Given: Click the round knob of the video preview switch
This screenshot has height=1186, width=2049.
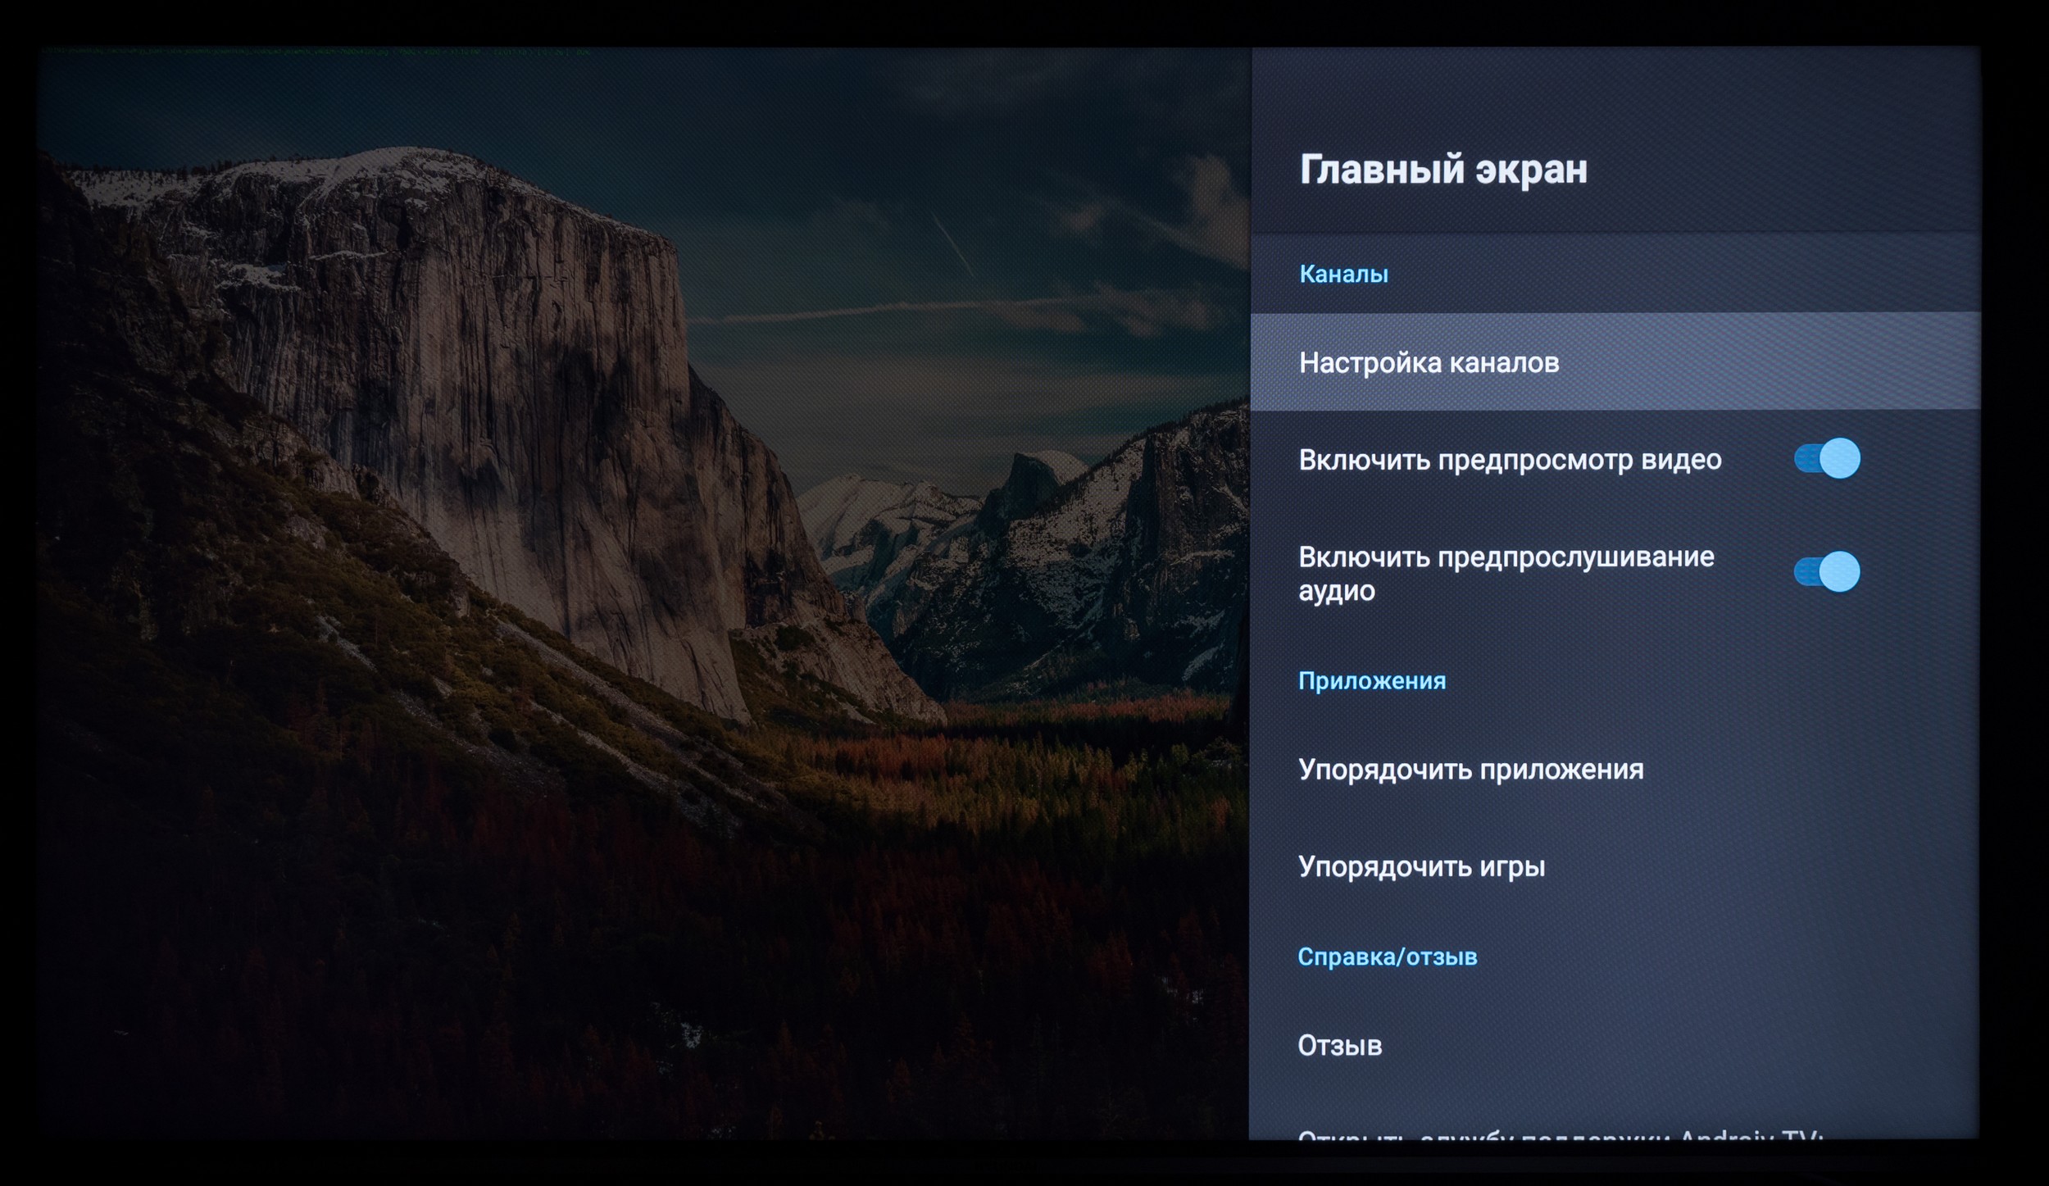Looking at the screenshot, I should [1840, 458].
